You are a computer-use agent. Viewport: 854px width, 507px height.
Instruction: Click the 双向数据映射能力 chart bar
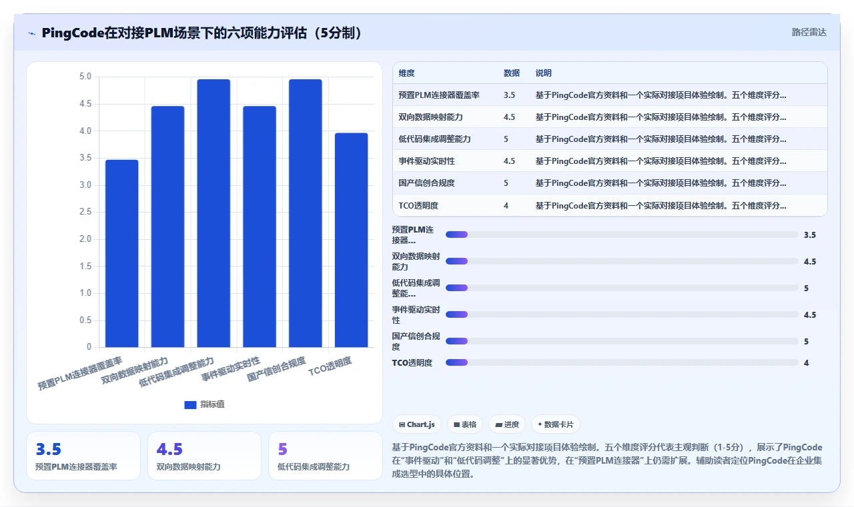tap(168, 227)
